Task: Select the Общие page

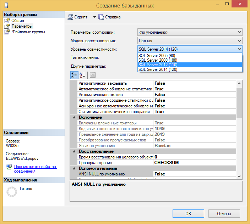Action: point(17,21)
